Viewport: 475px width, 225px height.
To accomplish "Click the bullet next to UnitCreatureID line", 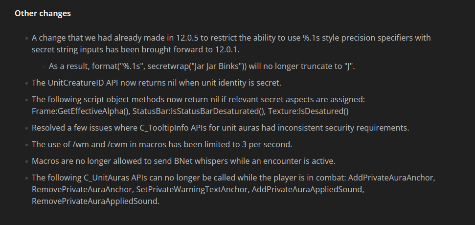I will (26, 83).
